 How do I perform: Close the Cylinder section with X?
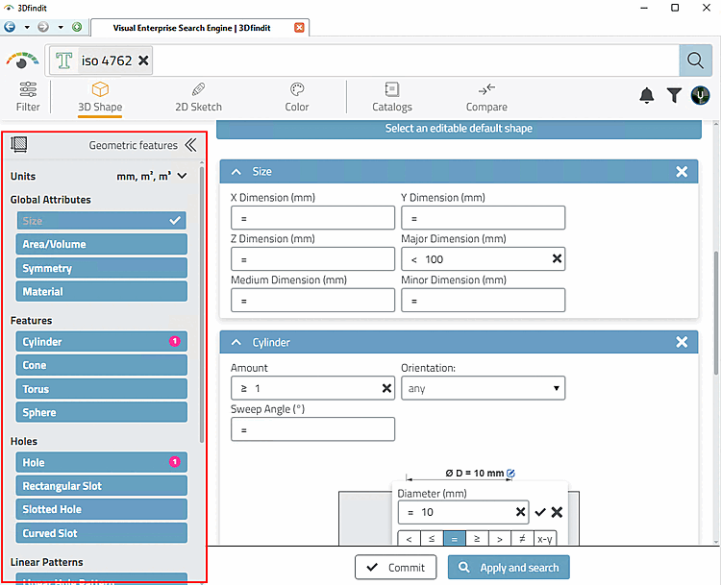click(682, 342)
